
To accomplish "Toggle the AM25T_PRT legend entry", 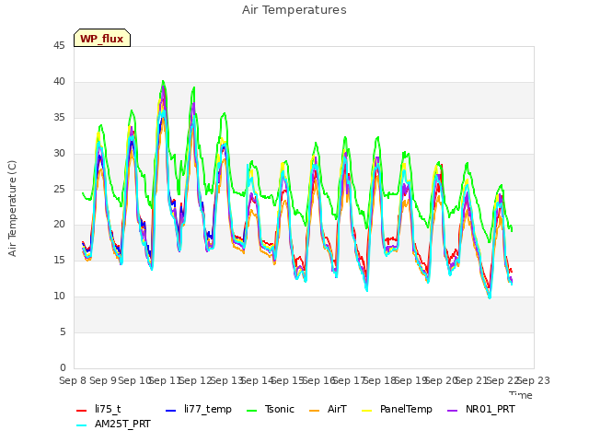I will tap(113, 425).
